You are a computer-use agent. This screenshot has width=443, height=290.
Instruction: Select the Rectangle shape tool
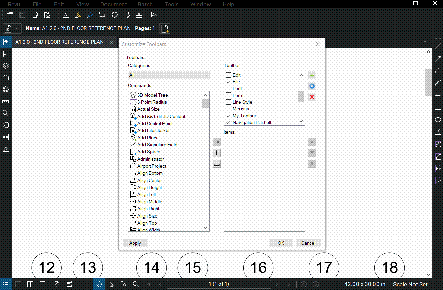(438, 107)
